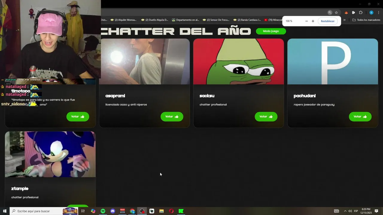Click the ztample Sonic image

[50, 154]
